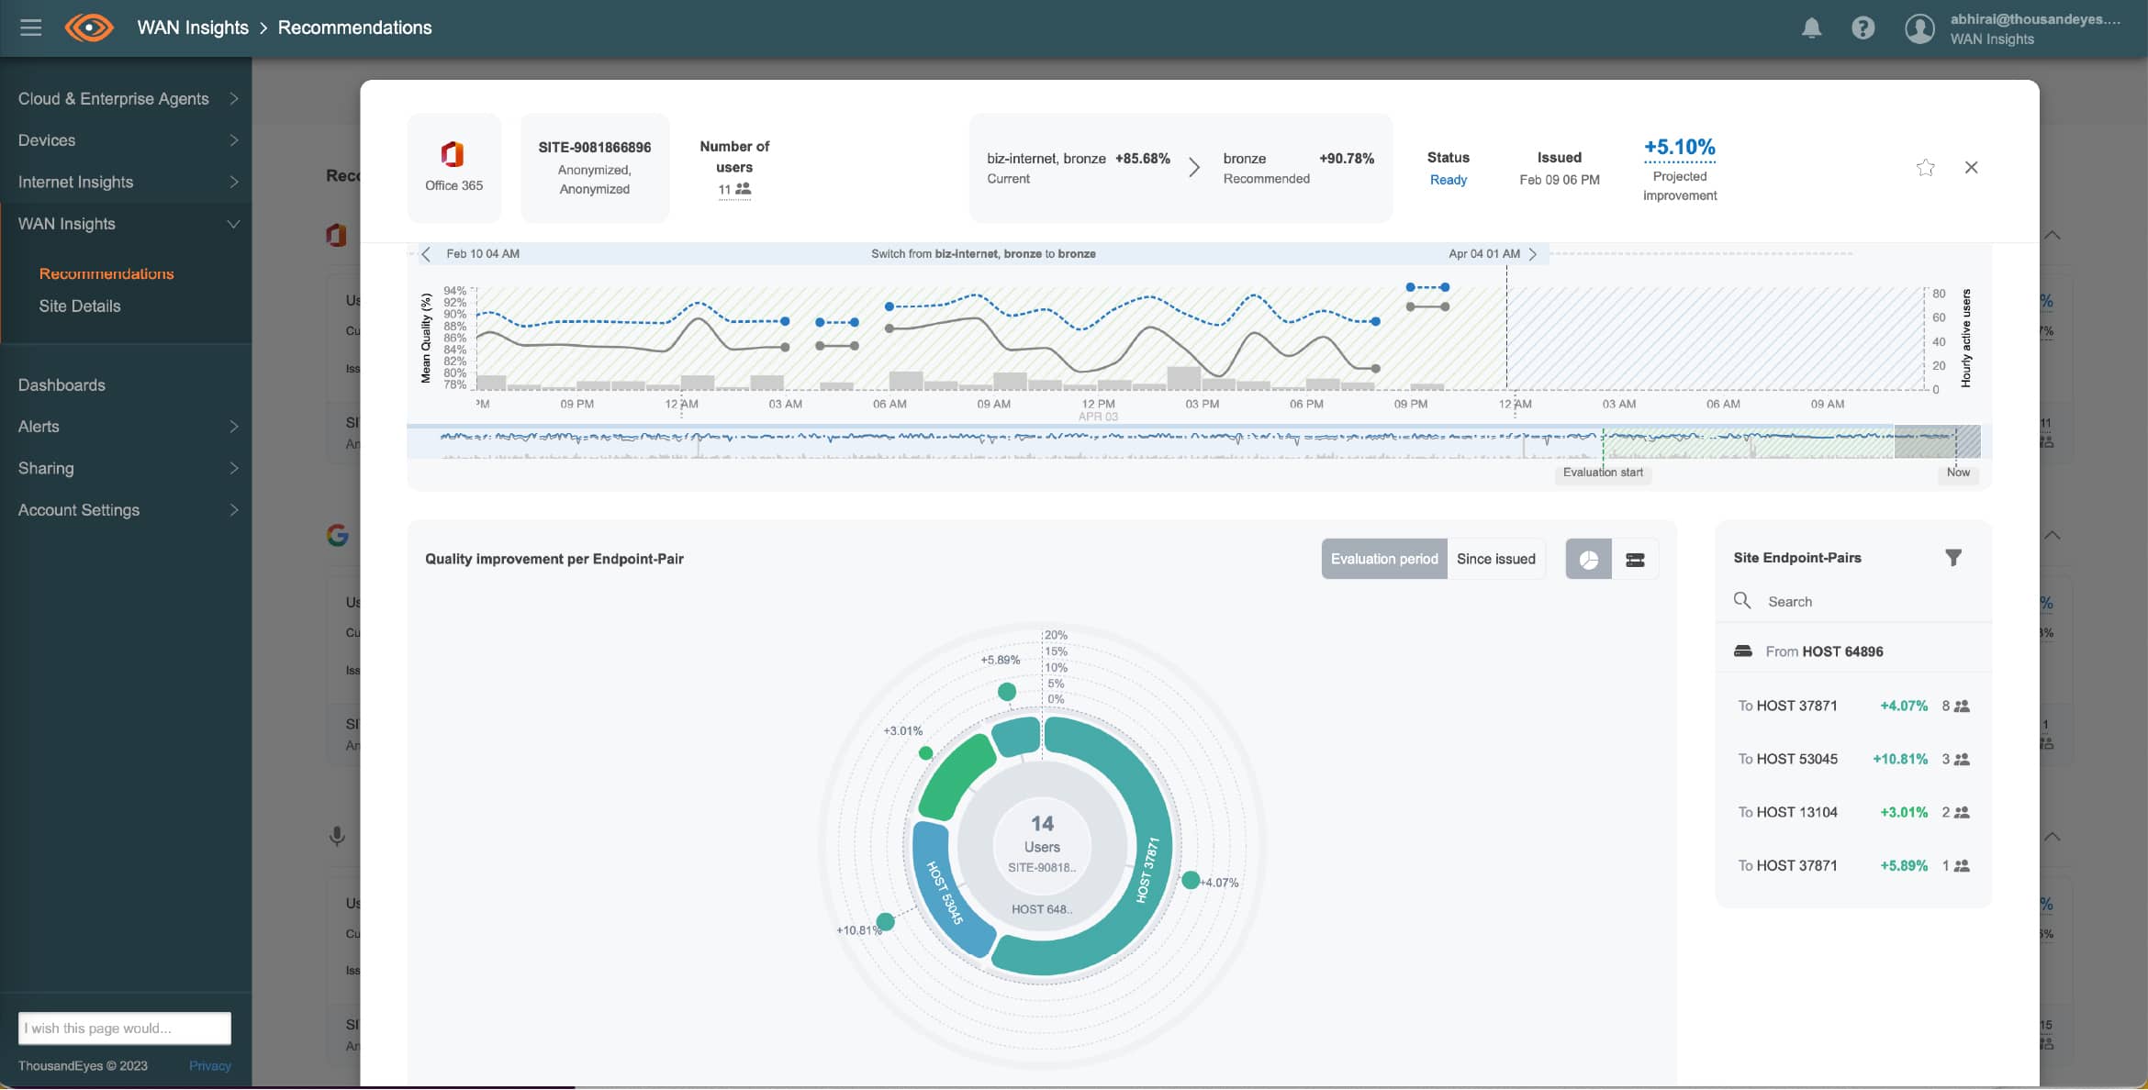This screenshot has width=2148, height=1090.
Task: Open the hamburger navigation menu
Action: coord(30,28)
